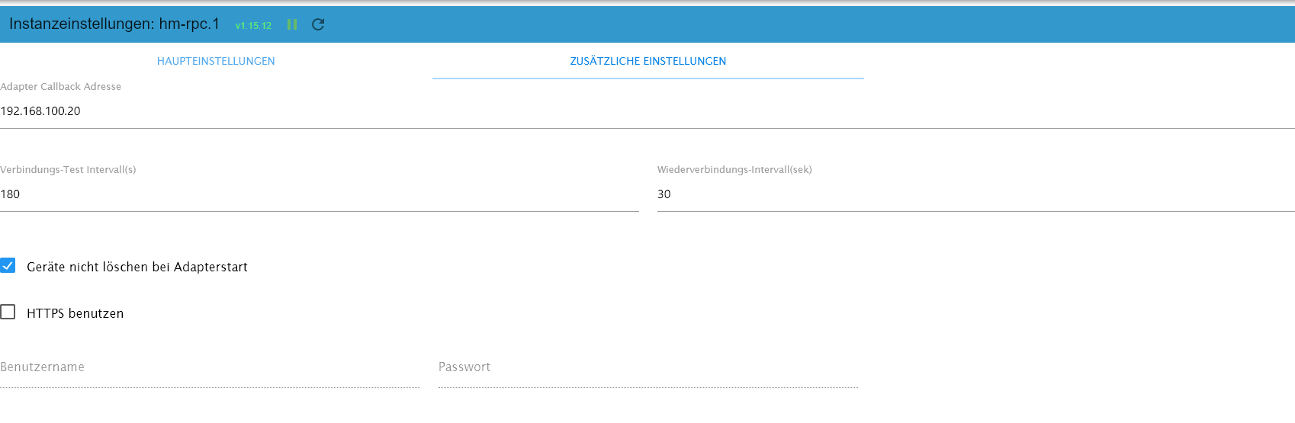Click the 'Wiederverbindungs-Intervall(sek)' label
This screenshot has height=423, width=1295.
pos(734,170)
